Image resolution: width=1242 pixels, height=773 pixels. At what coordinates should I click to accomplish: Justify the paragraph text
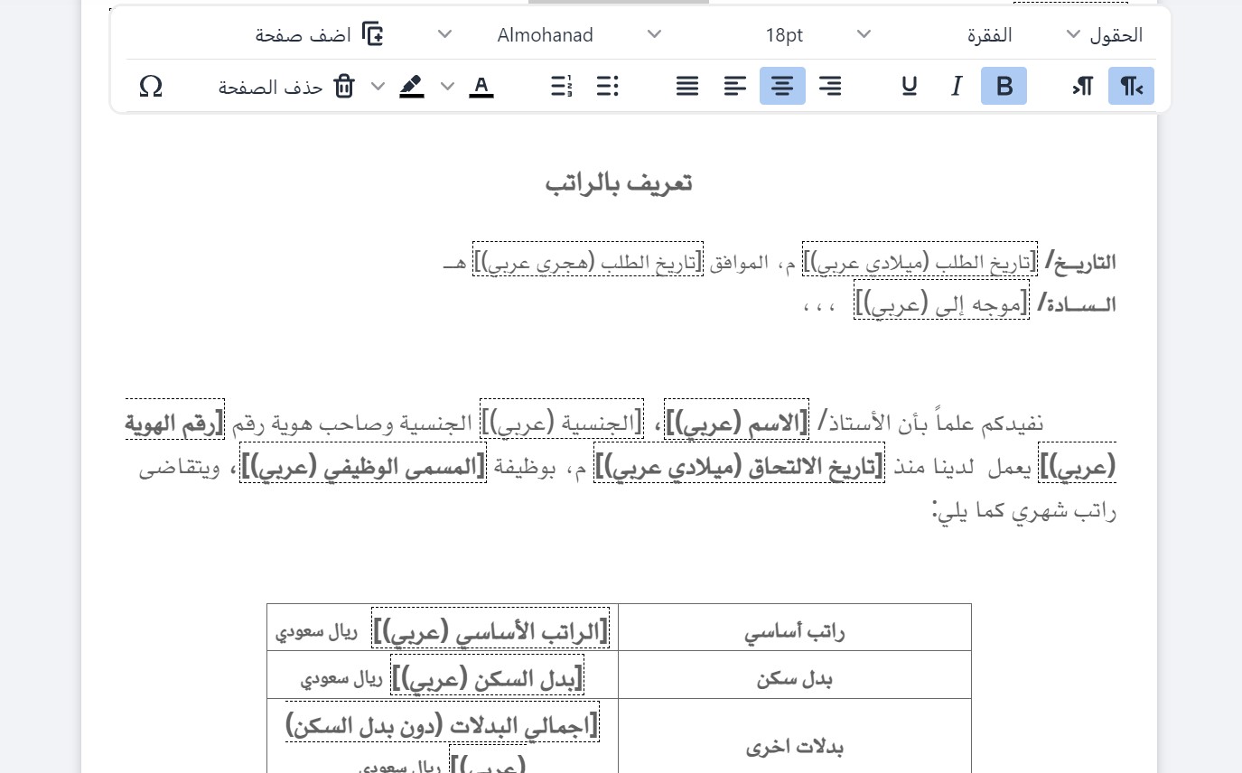click(687, 86)
